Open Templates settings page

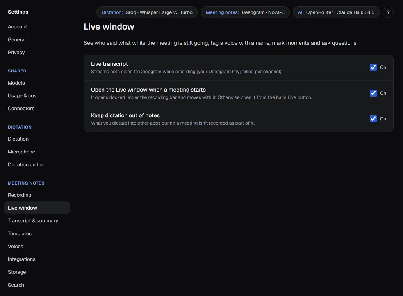37,233
